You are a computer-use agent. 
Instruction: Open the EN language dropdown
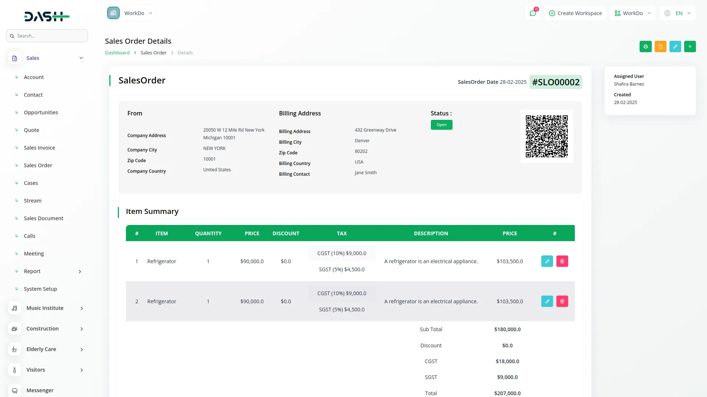pyautogui.click(x=678, y=13)
